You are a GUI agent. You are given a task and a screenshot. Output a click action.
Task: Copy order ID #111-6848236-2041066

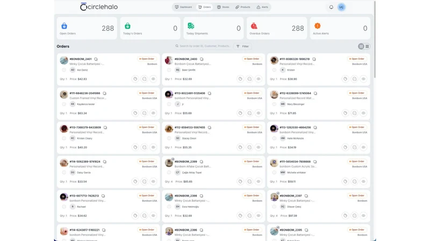point(104,93)
